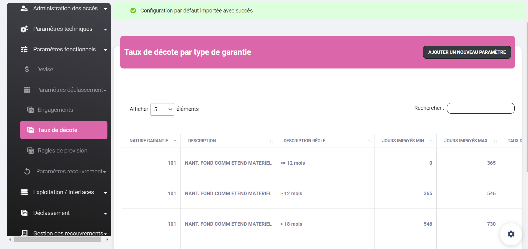Image resolution: width=528 pixels, height=249 pixels.
Task: Expand the Exploitation / Interfaces menu arrow
Action: coord(105,193)
